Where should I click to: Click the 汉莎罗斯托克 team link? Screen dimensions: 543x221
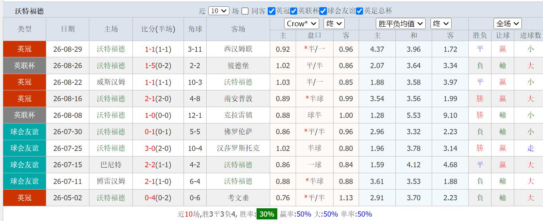(238, 149)
